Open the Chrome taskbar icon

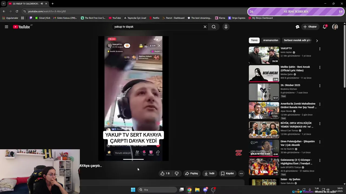click(x=189, y=190)
